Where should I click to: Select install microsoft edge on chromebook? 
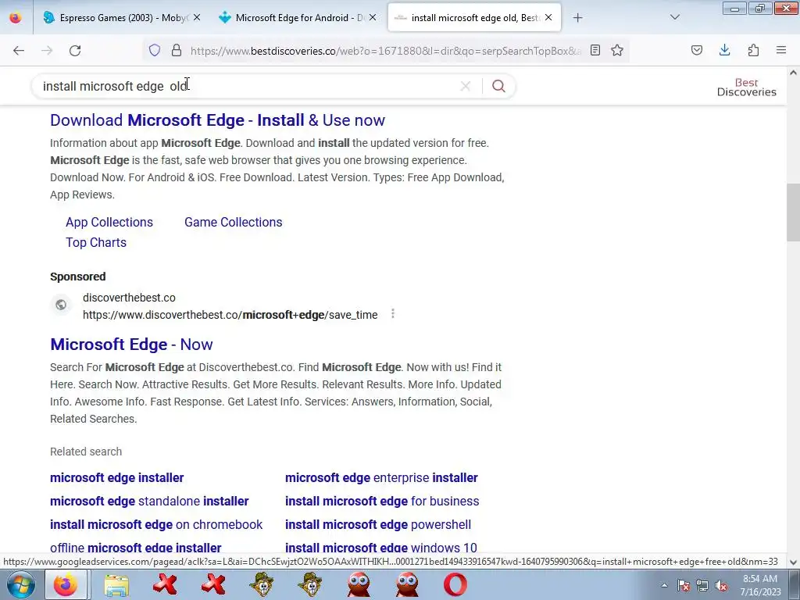[156, 524]
